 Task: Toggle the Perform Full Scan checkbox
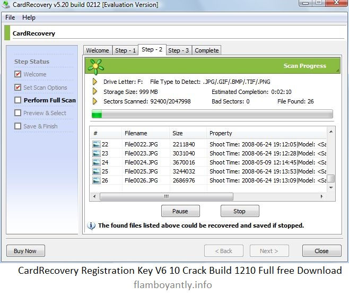point(18,100)
